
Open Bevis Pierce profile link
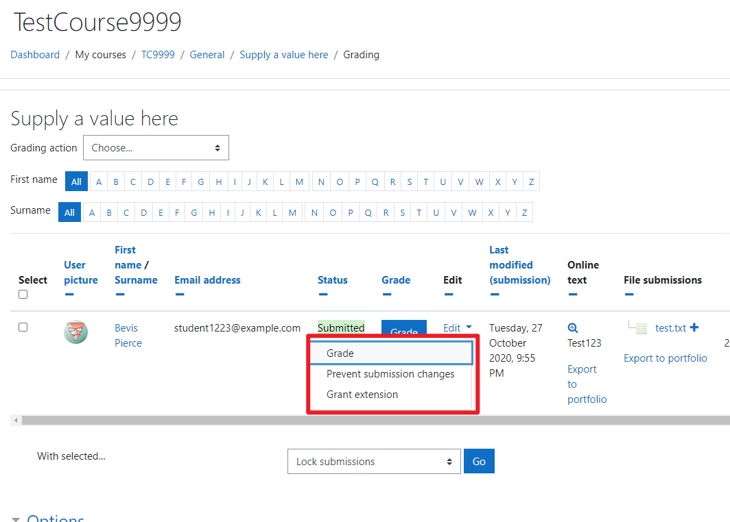pos(128,335)
